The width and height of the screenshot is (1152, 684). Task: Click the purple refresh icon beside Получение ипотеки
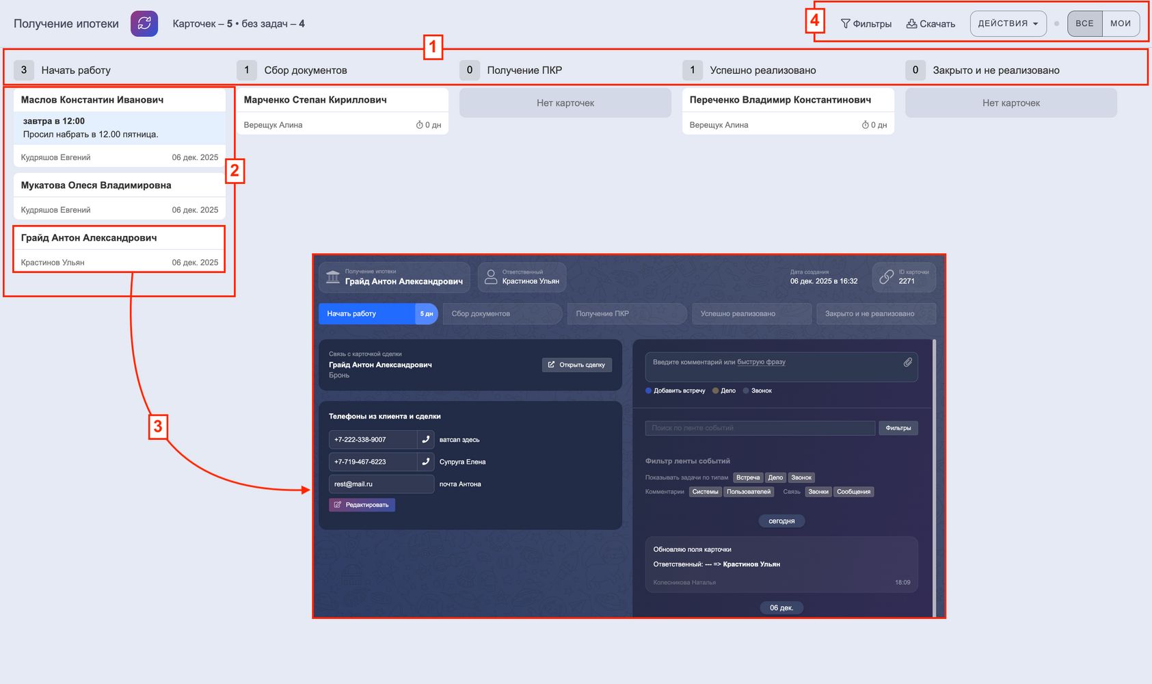click(x=144, y=23)
